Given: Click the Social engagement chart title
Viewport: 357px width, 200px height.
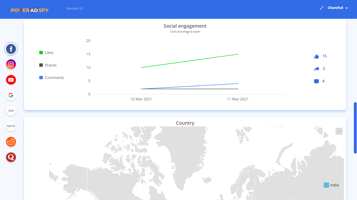Looking at the screenshot, I should pos(185,26).
